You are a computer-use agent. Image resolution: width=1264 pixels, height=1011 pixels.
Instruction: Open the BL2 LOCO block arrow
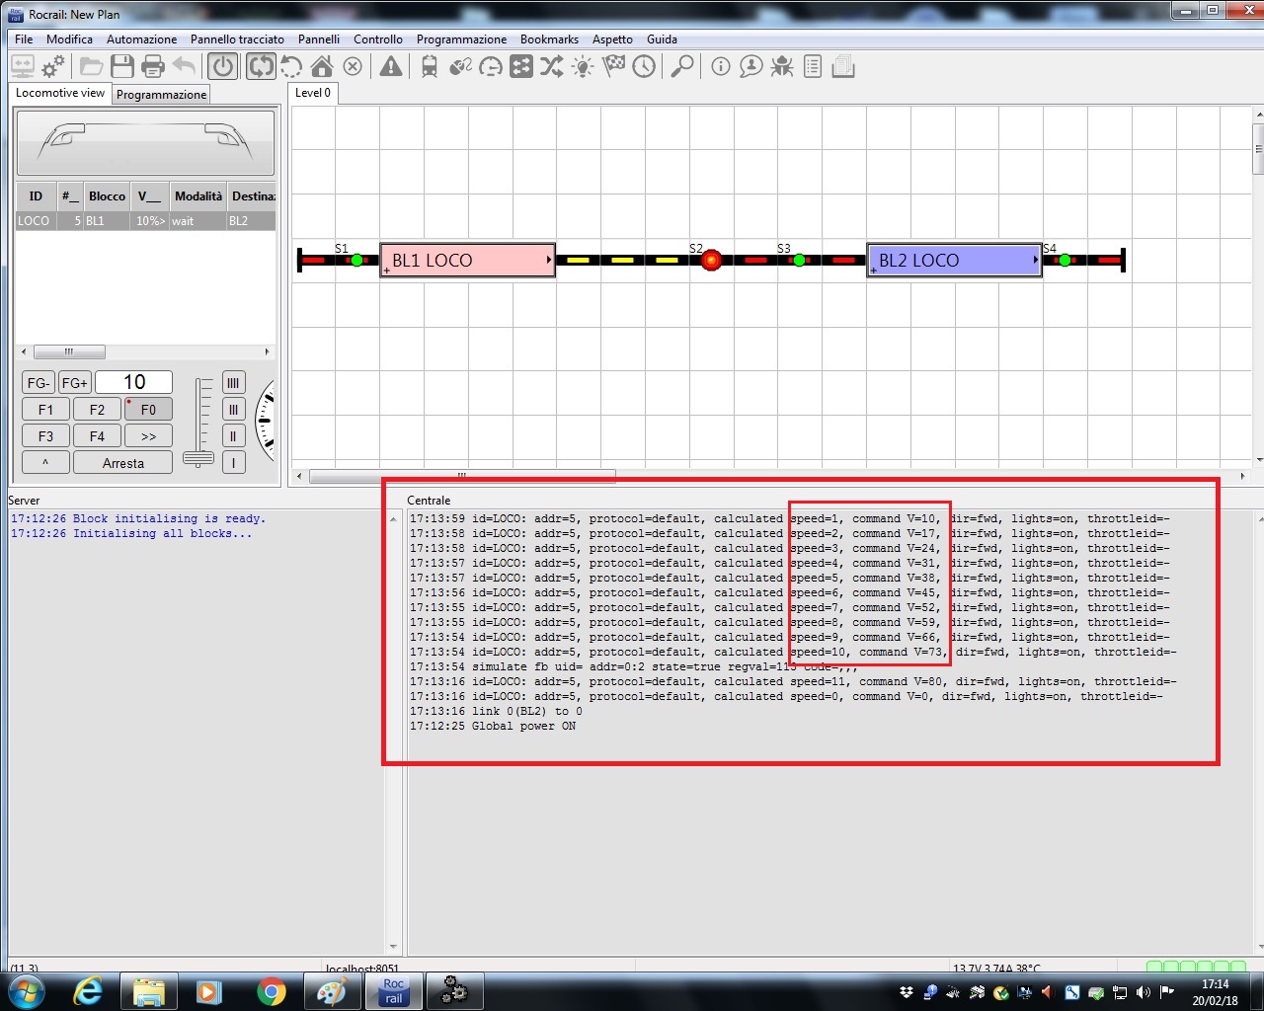tap(1035, 261)
